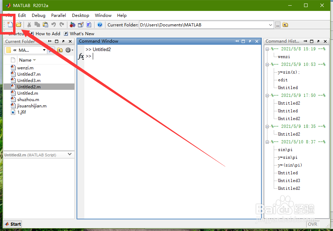The height and width of the screenshot is (231, 333).
Task: Open the Window menu
Action: (x=103, y=15)
